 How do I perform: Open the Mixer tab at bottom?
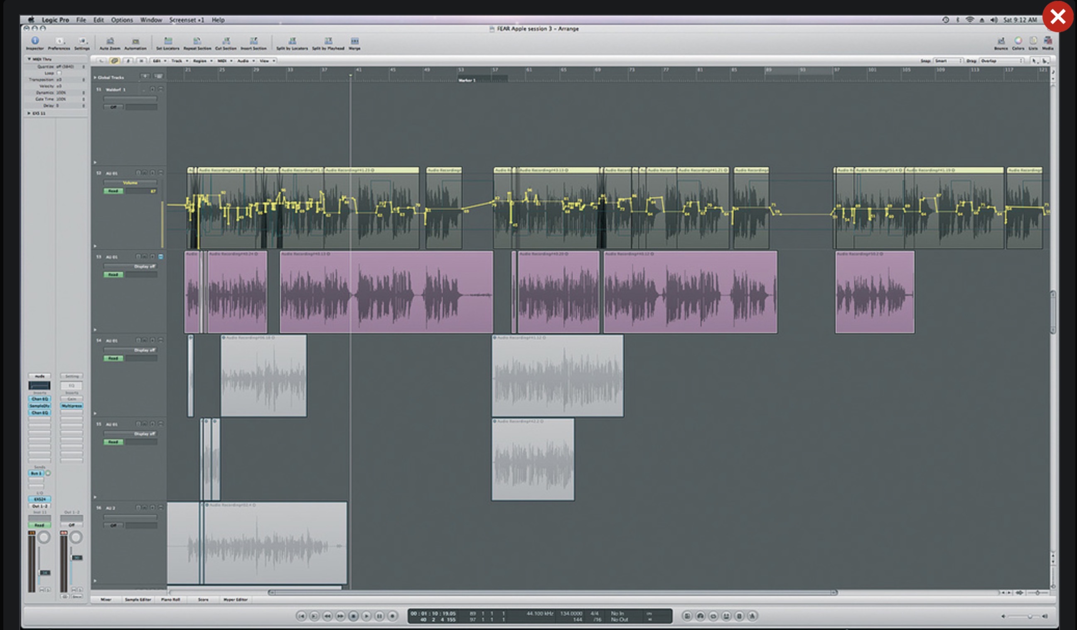point(106,600)
